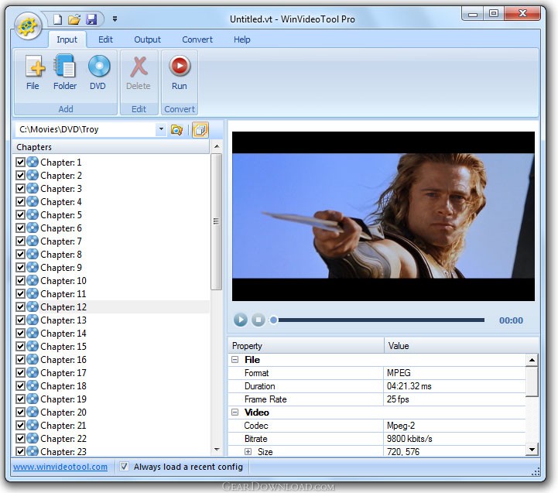Click the disc icon of Chapter: 14
This screenshot has width=558, height=493.
point(33,333)
